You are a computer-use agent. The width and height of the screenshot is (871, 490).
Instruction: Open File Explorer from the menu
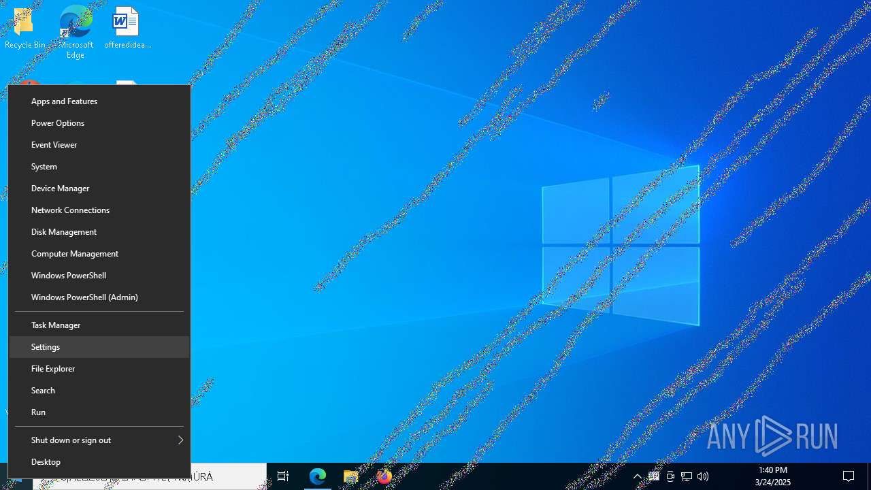click(x=99, y=369)
